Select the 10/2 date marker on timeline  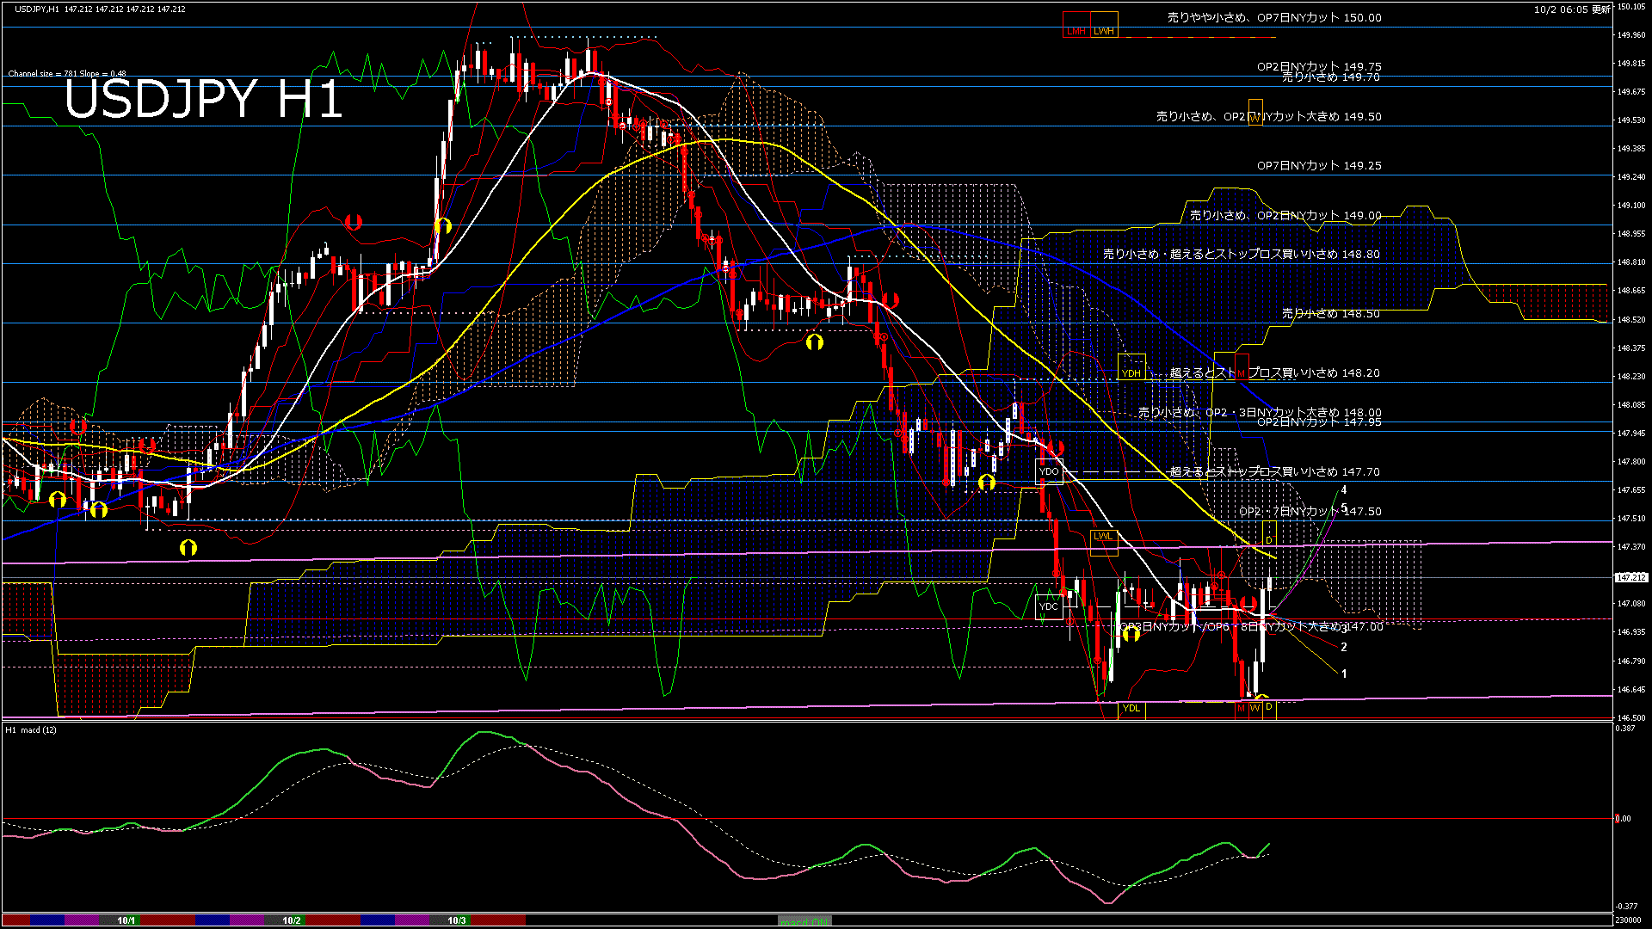pyautogui.click(x=292, y=920)
